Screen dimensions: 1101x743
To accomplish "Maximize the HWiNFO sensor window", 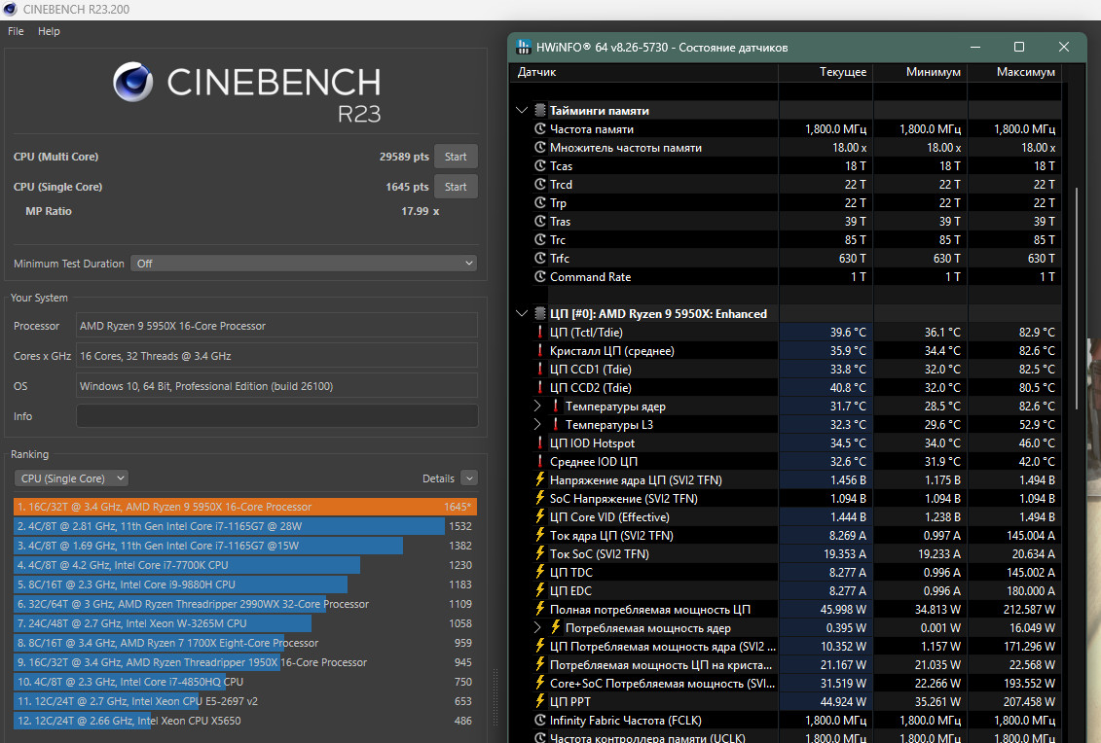I will 1019,47.
